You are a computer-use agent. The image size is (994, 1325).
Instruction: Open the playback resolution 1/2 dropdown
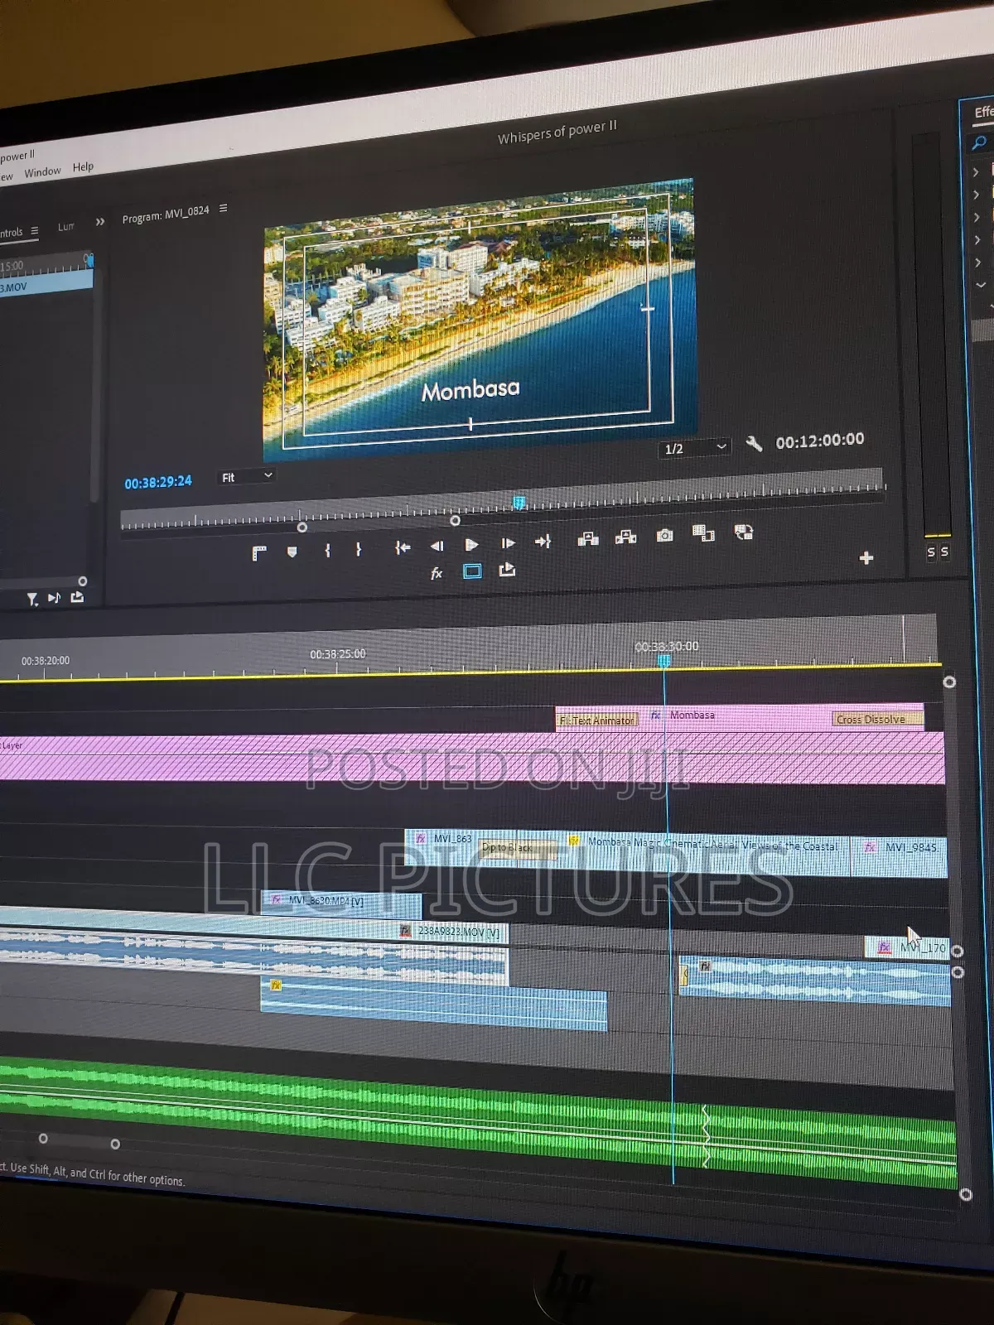click(696, 448)
